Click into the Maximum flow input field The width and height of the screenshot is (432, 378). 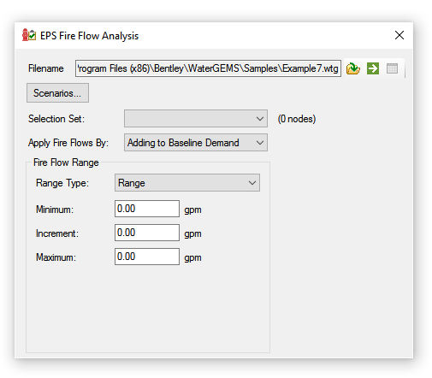point(147,257)
